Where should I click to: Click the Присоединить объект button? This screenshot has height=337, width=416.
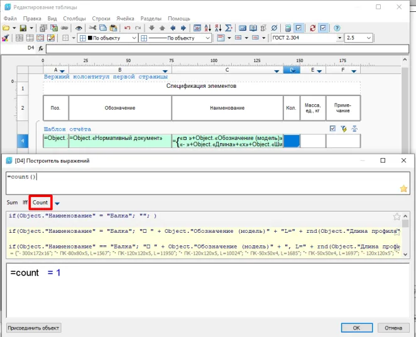coord(33,328)
